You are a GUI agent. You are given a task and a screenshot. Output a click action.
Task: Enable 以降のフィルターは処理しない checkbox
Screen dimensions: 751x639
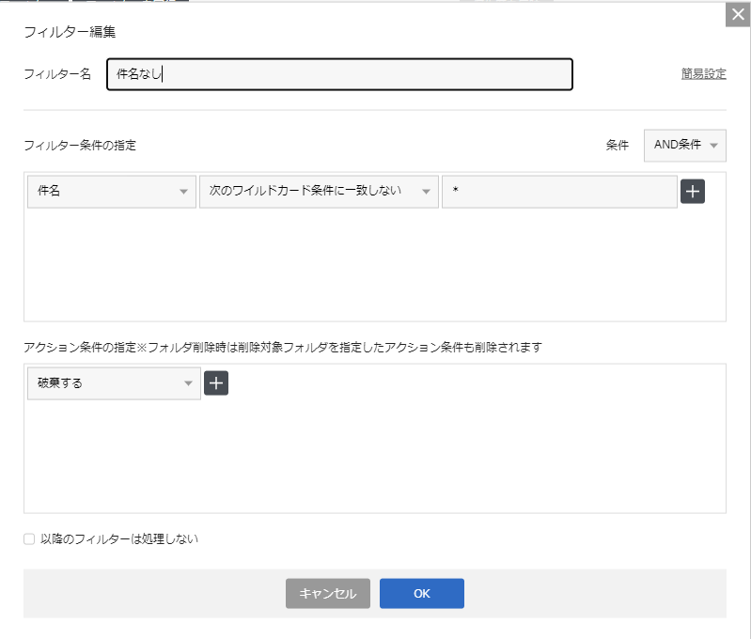(29, 539)
